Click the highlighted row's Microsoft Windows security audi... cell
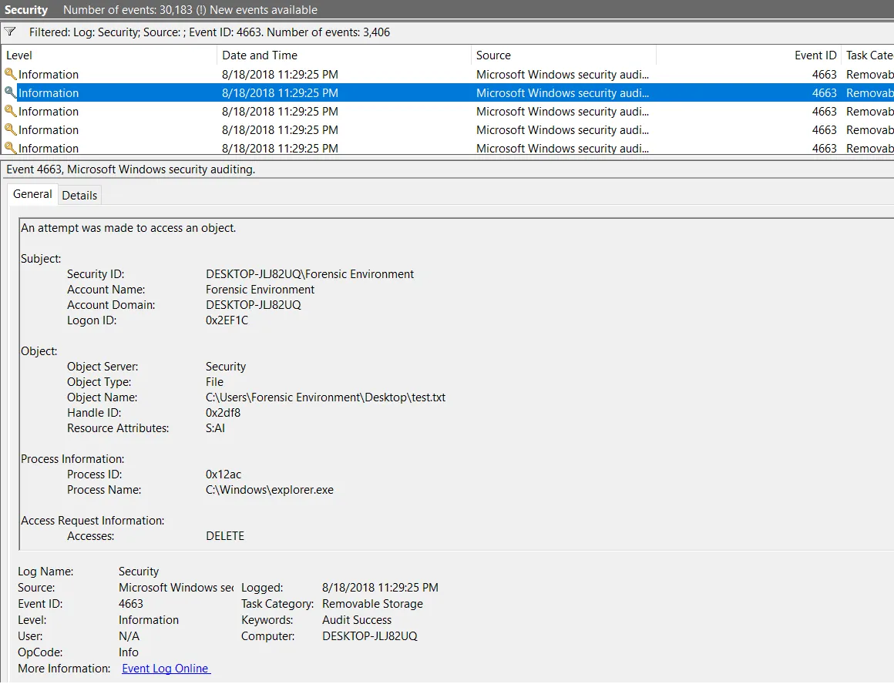 point(562,93)
